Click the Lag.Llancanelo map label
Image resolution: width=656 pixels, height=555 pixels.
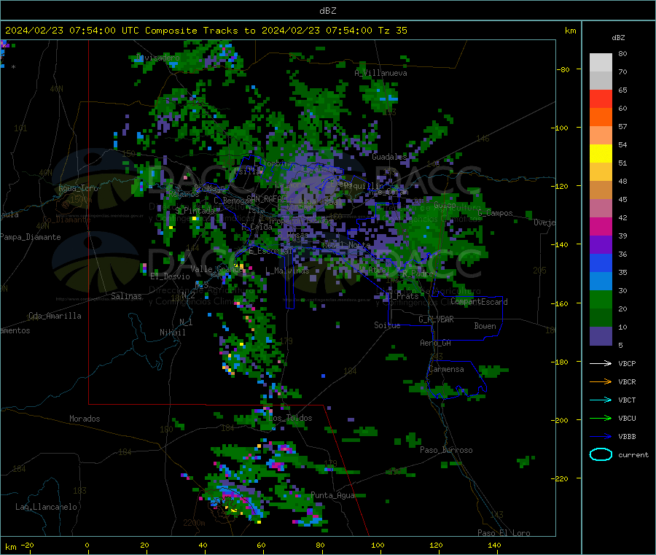tap(46, 507)
